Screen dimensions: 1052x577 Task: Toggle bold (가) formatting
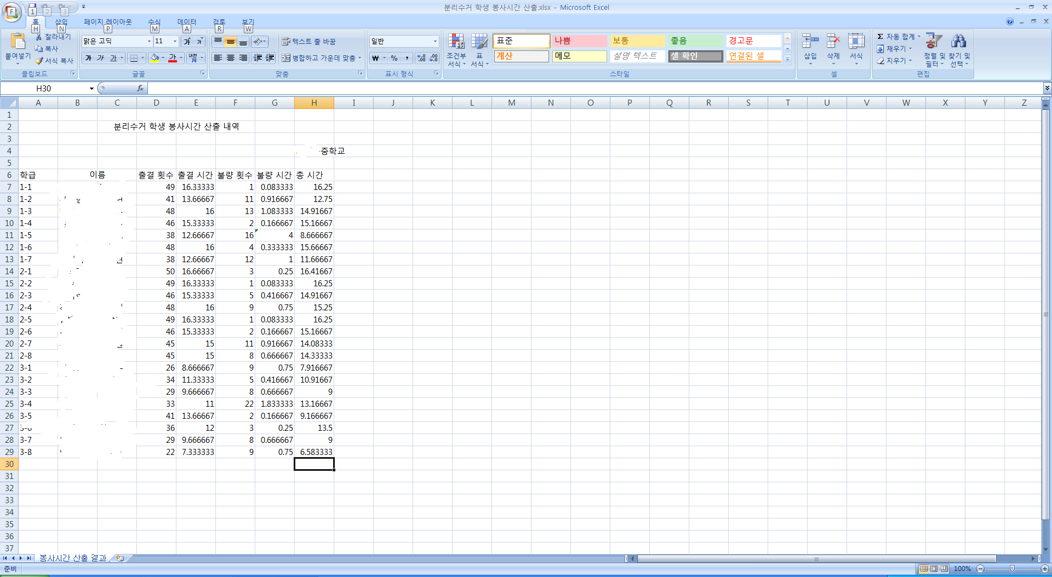(x=88, y=58)
